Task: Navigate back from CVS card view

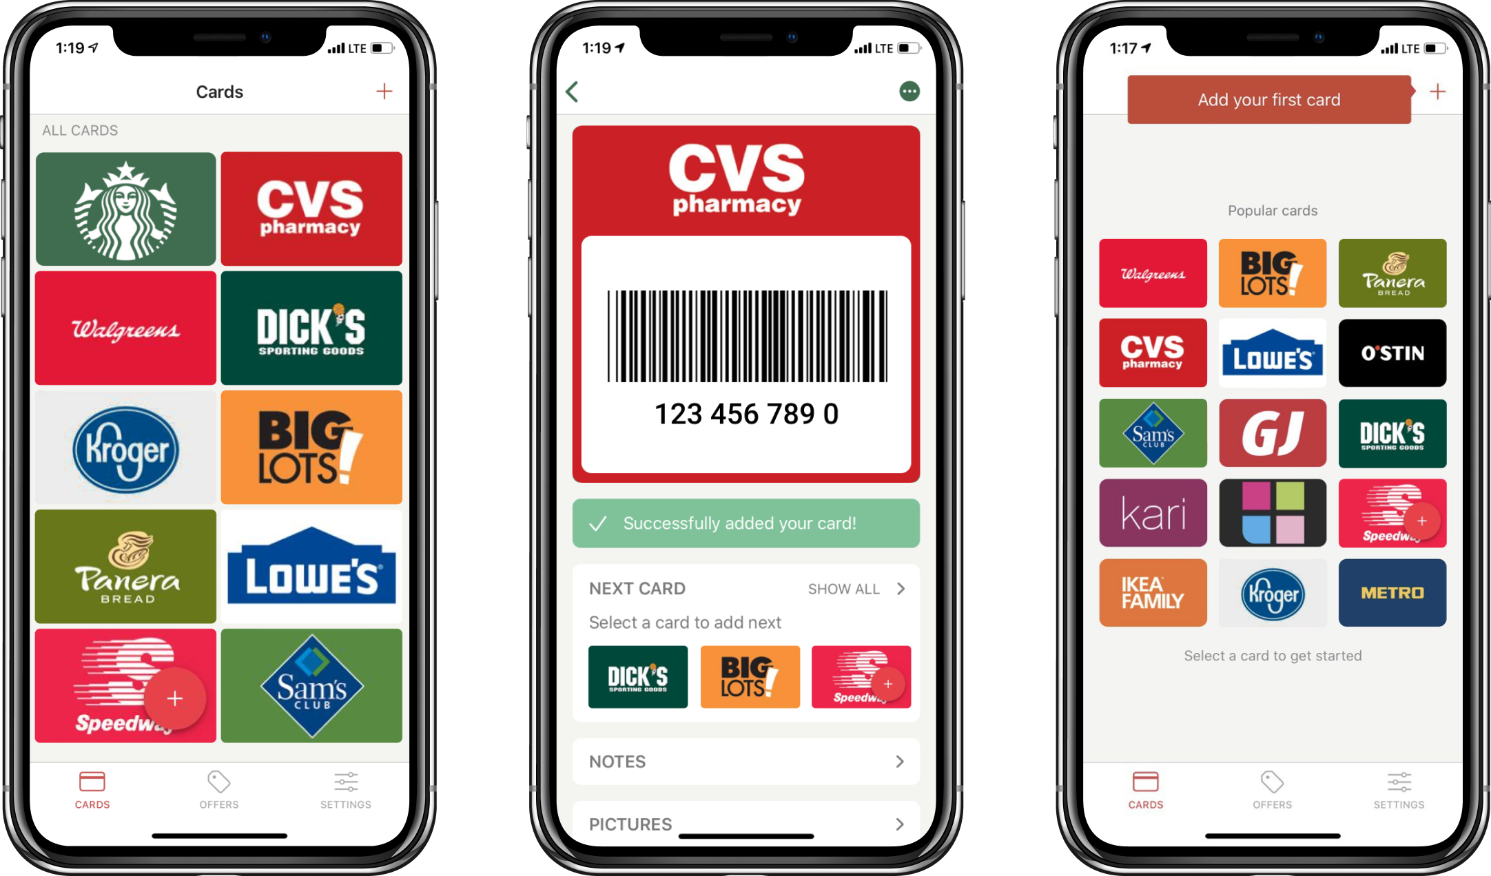Action: coord(572,92)
